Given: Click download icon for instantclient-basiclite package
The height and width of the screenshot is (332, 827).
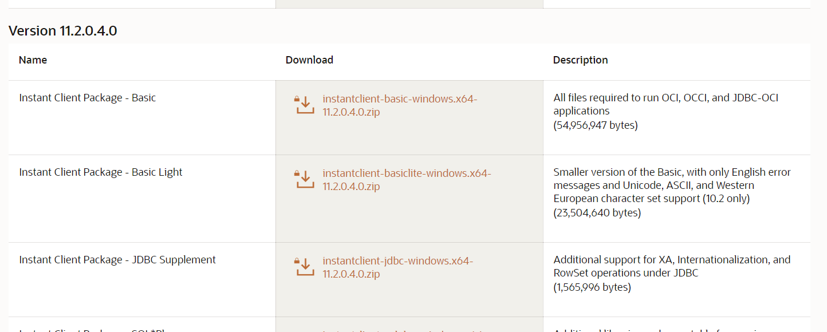Looking at the screenshot, I should [x=305, y=180].
